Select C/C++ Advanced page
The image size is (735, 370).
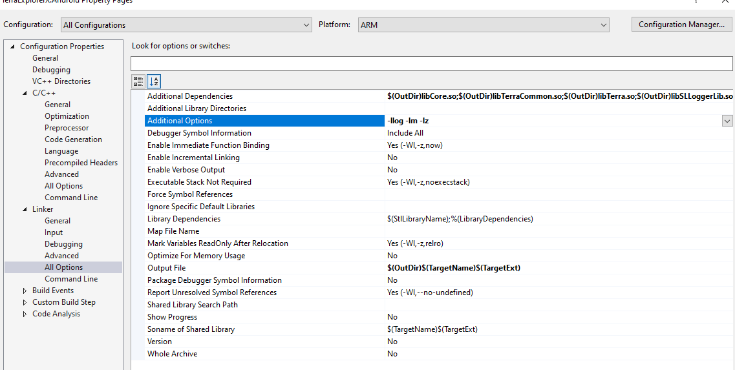(61, 174)
